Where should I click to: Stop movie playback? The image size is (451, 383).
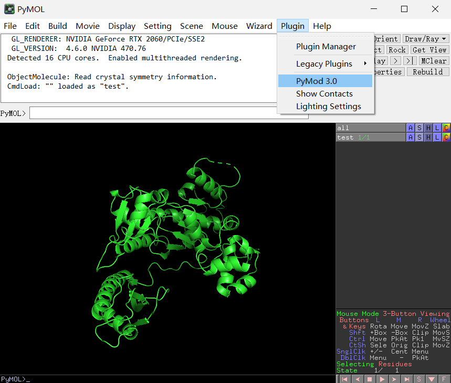click(x=370, y=379)
